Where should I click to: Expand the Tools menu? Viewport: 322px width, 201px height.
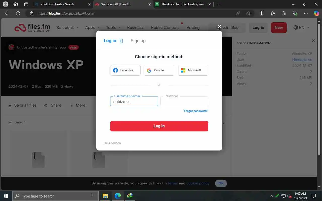[113, 28]
